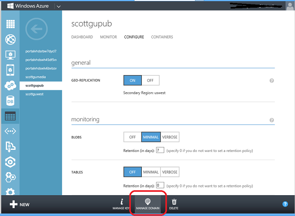Open the Virtual Machines monitor icon
Viewport: 295px width, 216px height.
[10, 55]
